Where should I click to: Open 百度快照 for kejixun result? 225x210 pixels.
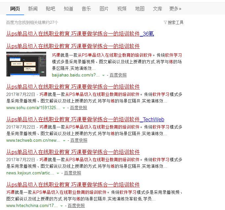tap(73, 173)
